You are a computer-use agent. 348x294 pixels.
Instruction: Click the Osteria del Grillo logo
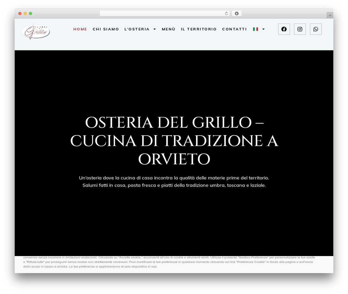click(36, 31)
